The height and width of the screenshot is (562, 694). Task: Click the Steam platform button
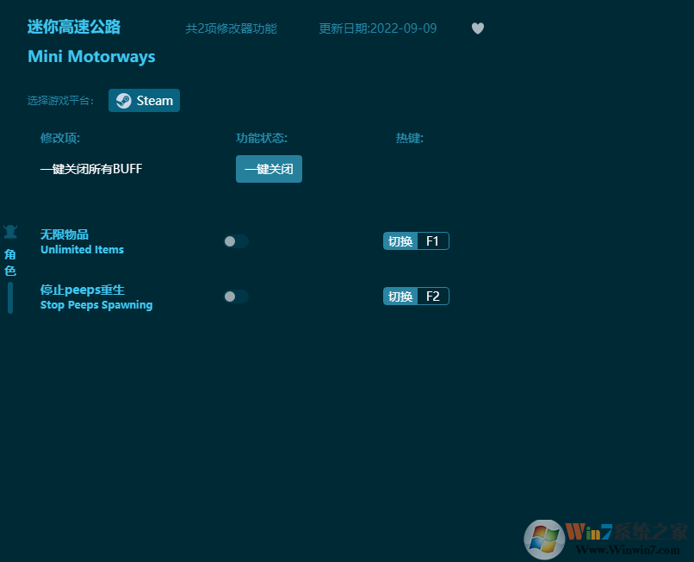(144, 100)
